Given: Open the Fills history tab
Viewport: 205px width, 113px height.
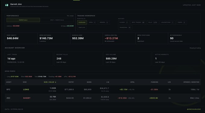Looking at the screenshot, I should 153,22.
